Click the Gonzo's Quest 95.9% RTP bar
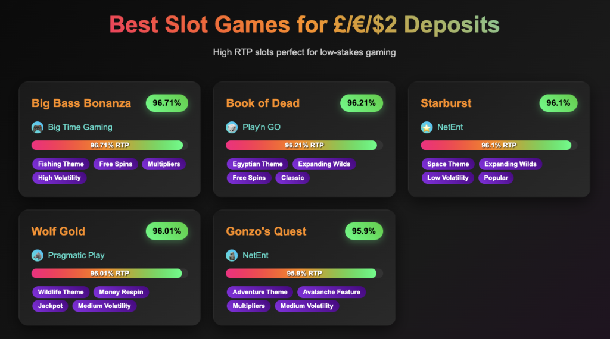Image resolution: width=610 pixels, height=339 pixels. click(301, 274)
